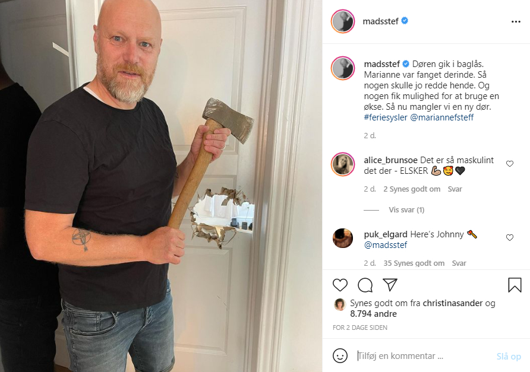530x372 pixels.
Task: Share the post via the paper plane icon
Action: (390, 285)
